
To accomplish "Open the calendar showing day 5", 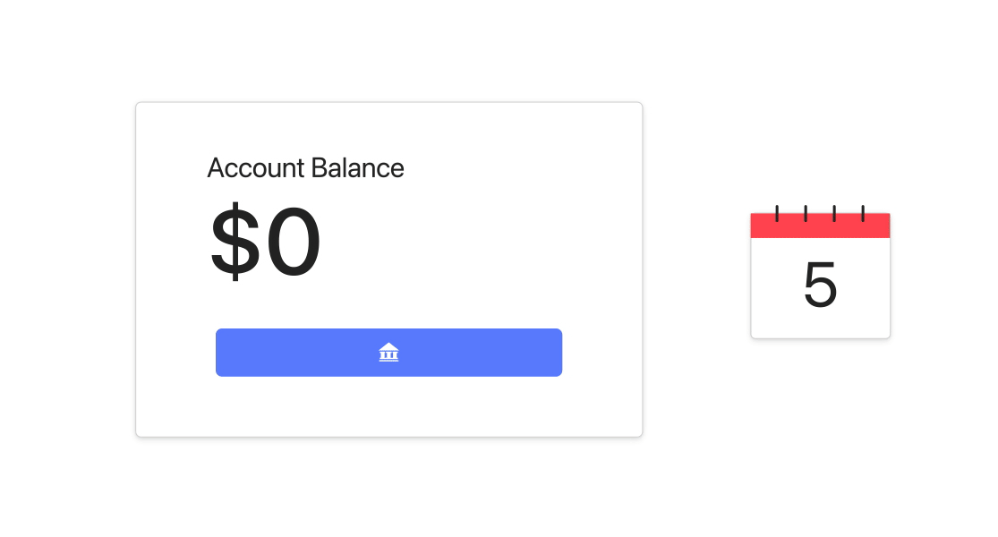I will pos(820,276).
